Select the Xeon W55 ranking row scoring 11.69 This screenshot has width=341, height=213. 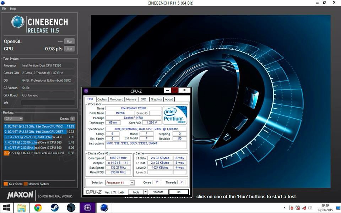point(39,126)
